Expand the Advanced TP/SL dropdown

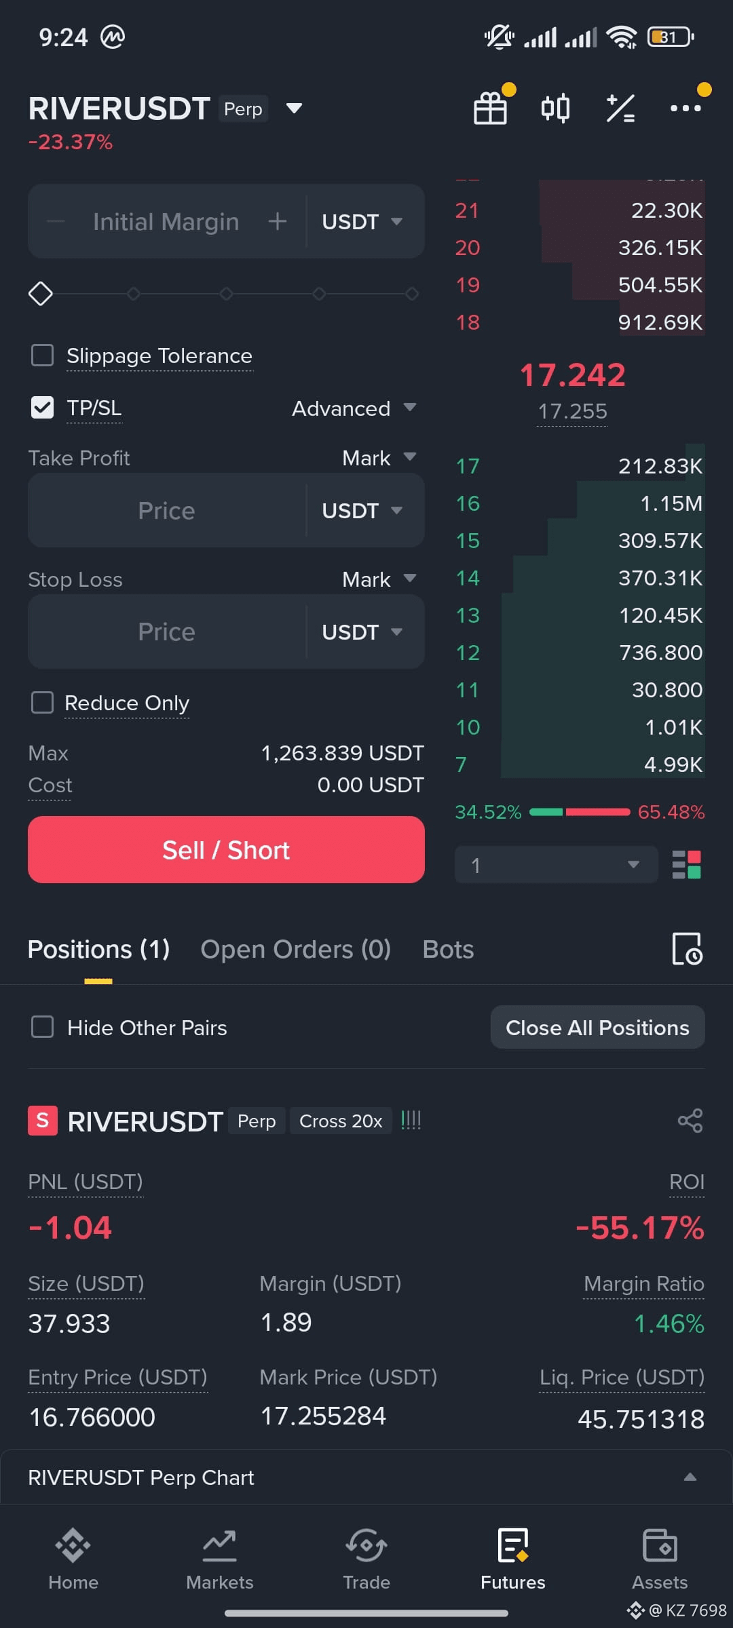point(354,408)
